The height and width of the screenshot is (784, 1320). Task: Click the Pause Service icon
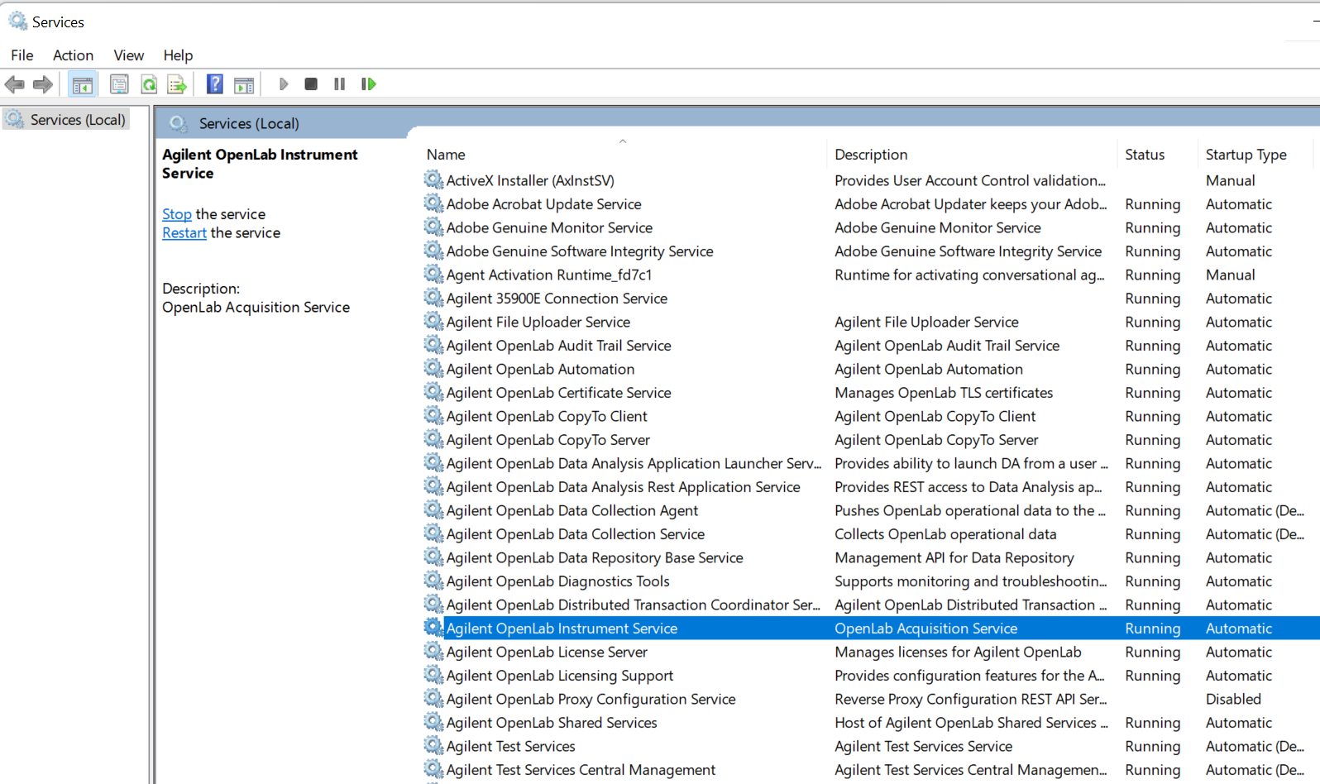(x=339, y=84)
